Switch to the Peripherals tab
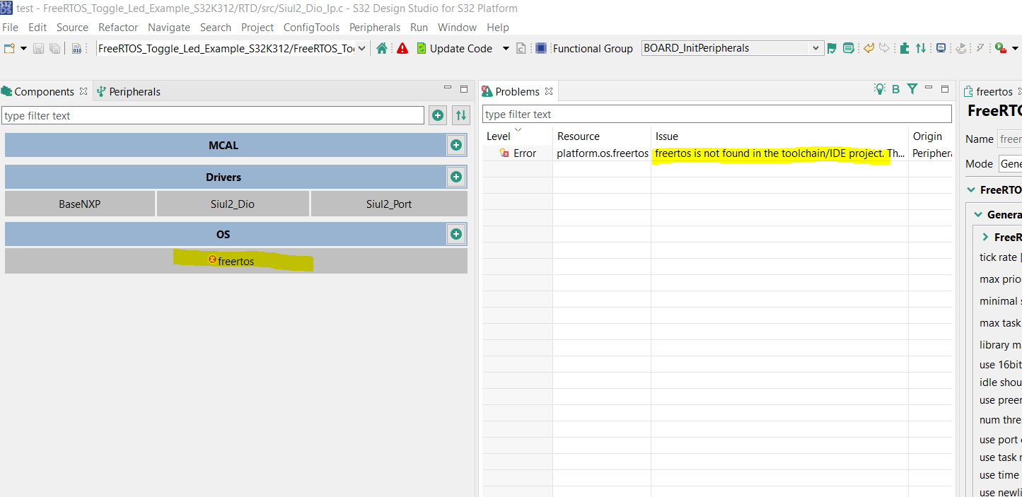1022x497 pixels. [x=129, y=91]
